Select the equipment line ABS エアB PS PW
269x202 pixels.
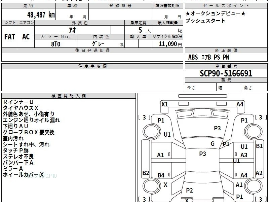[208, 57]
